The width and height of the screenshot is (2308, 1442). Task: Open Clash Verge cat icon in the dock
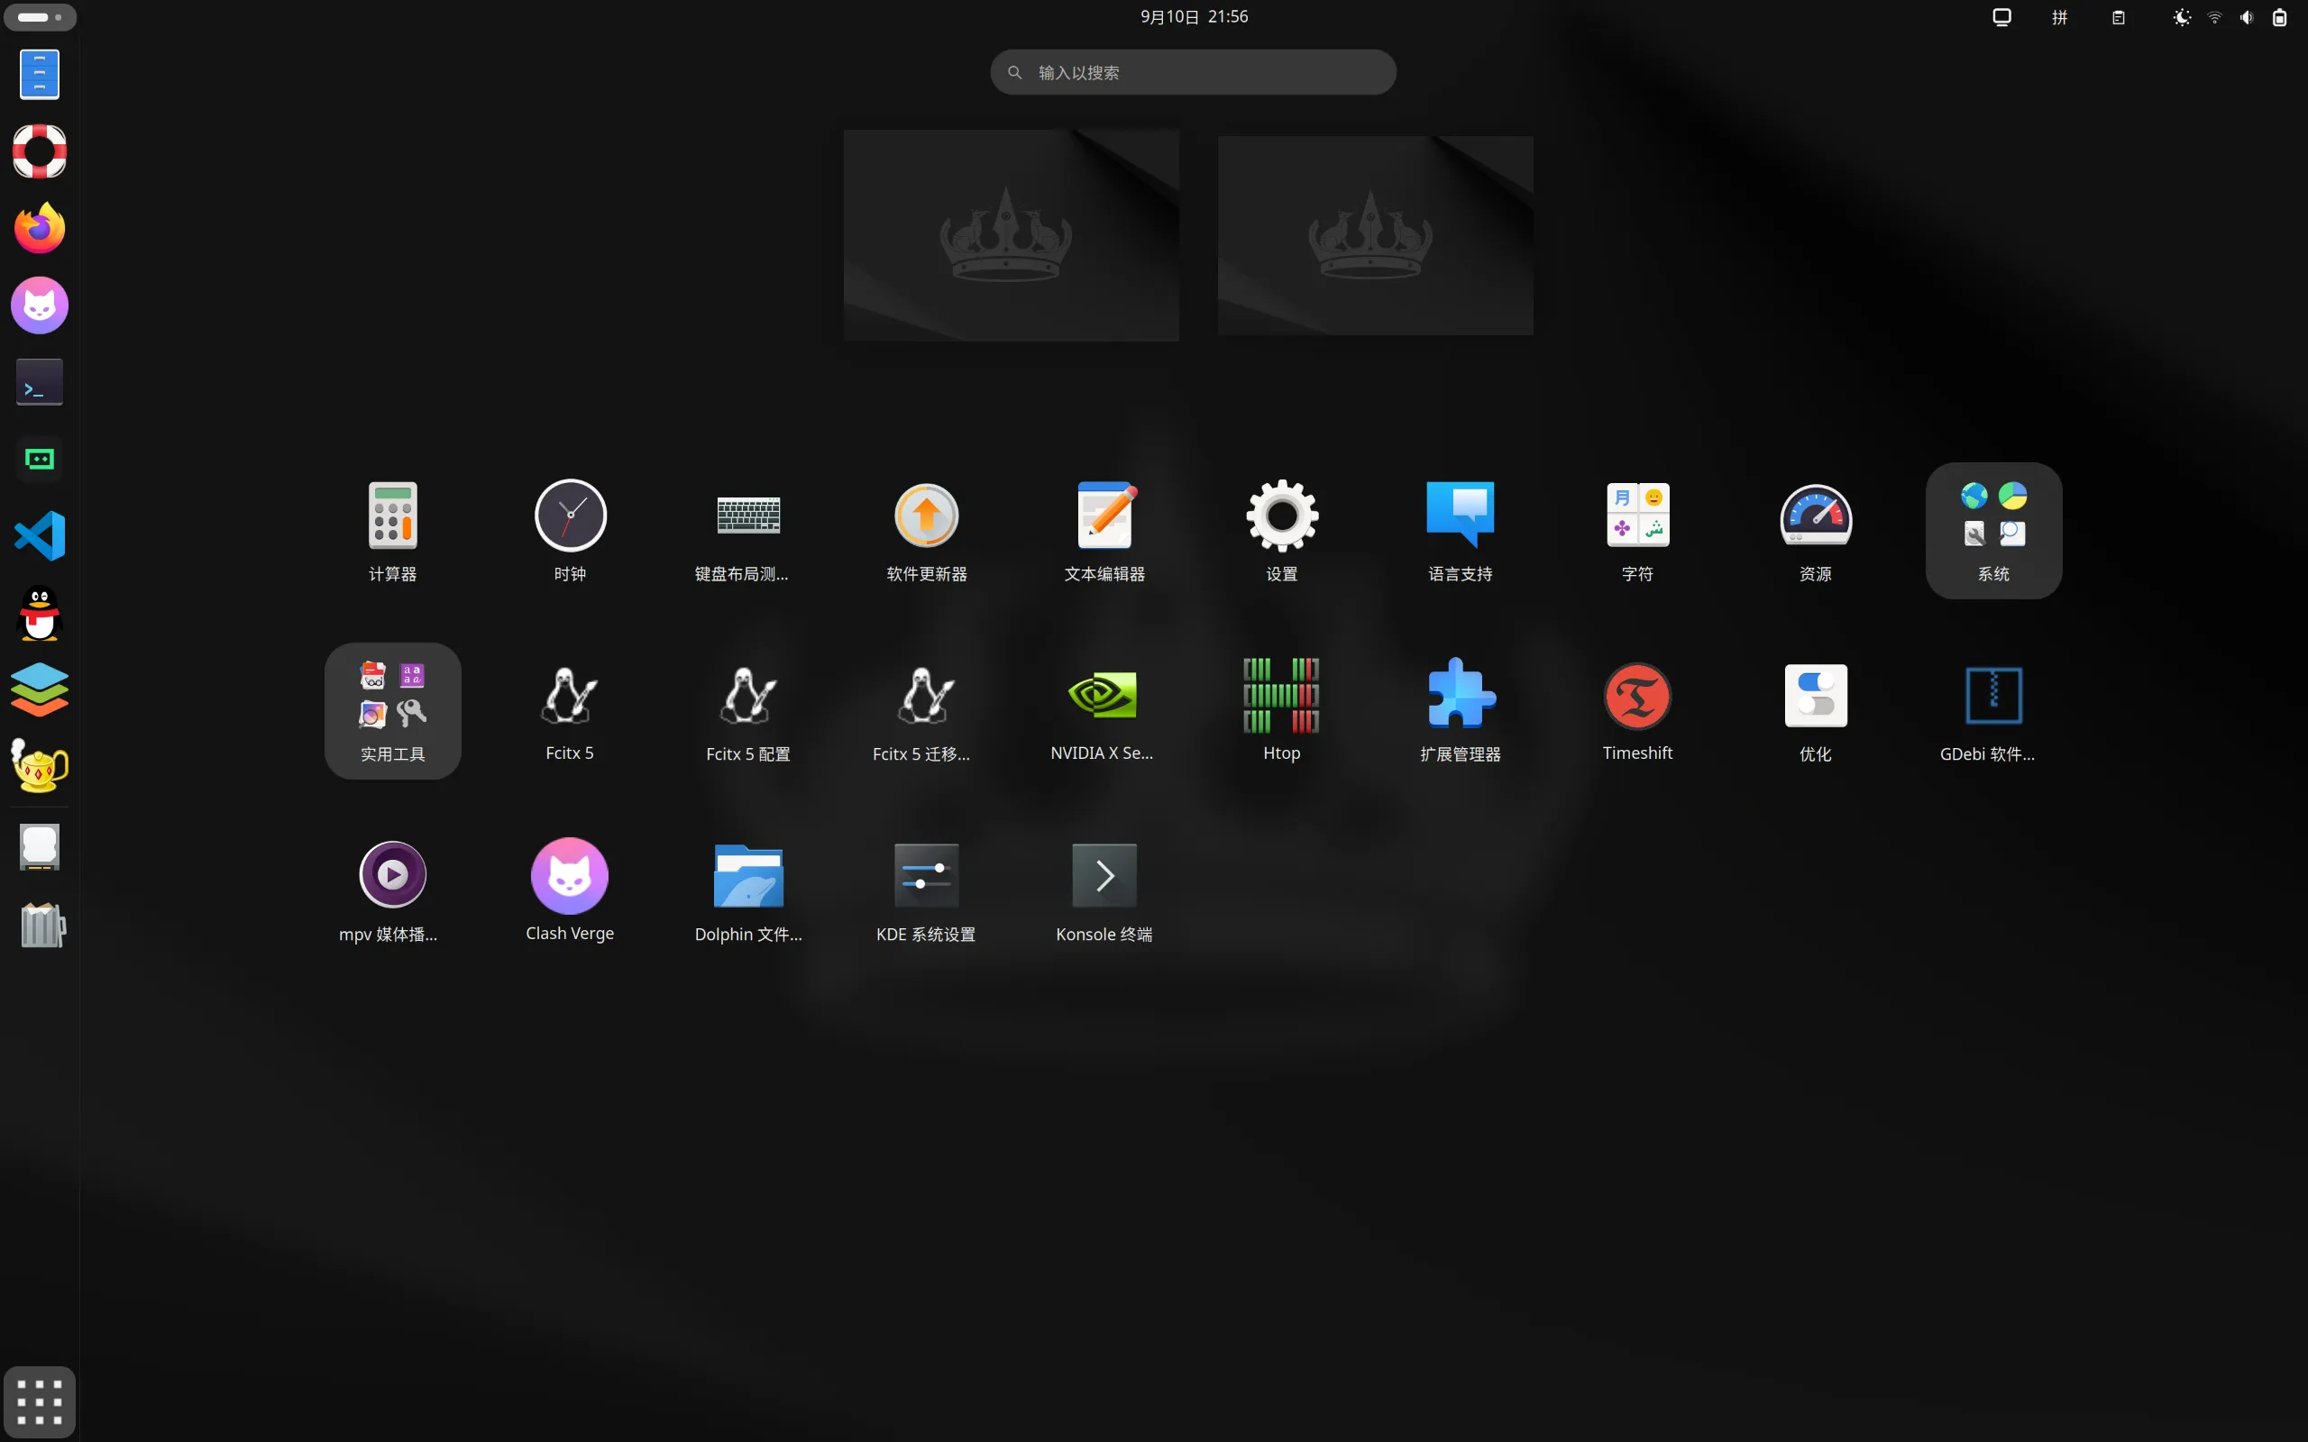click(39, 306)
